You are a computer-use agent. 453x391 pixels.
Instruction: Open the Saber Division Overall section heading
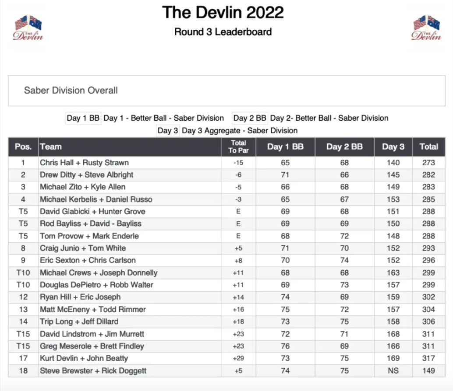tap(71, 91)
